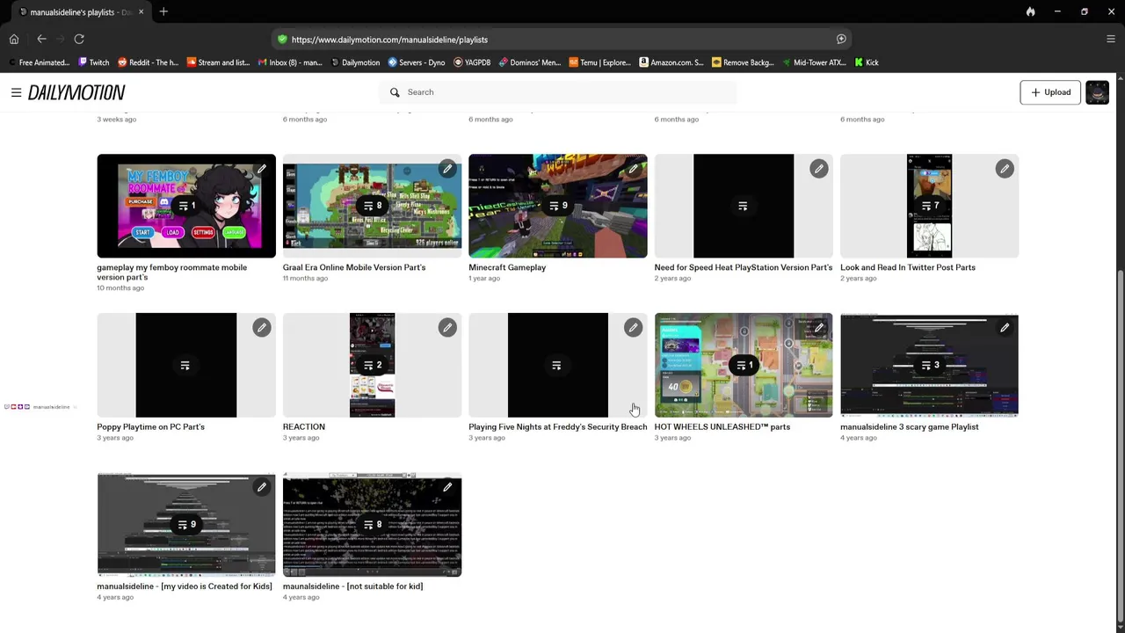Screen dimensions: 1125x633
Task: Open the Servers - Dyno bookmark
Action: coord(417,62)
